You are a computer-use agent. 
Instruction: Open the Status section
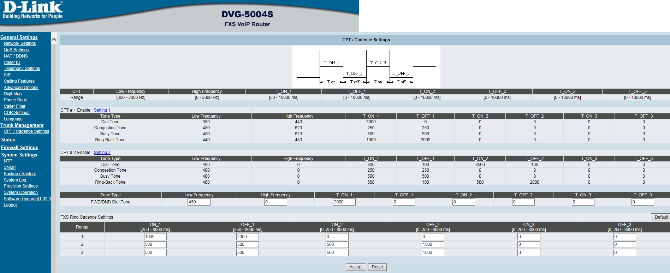pos(8,140)
